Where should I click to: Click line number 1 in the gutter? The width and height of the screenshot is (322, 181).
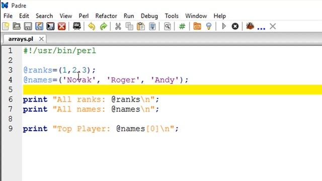click(x=11, y=51)
